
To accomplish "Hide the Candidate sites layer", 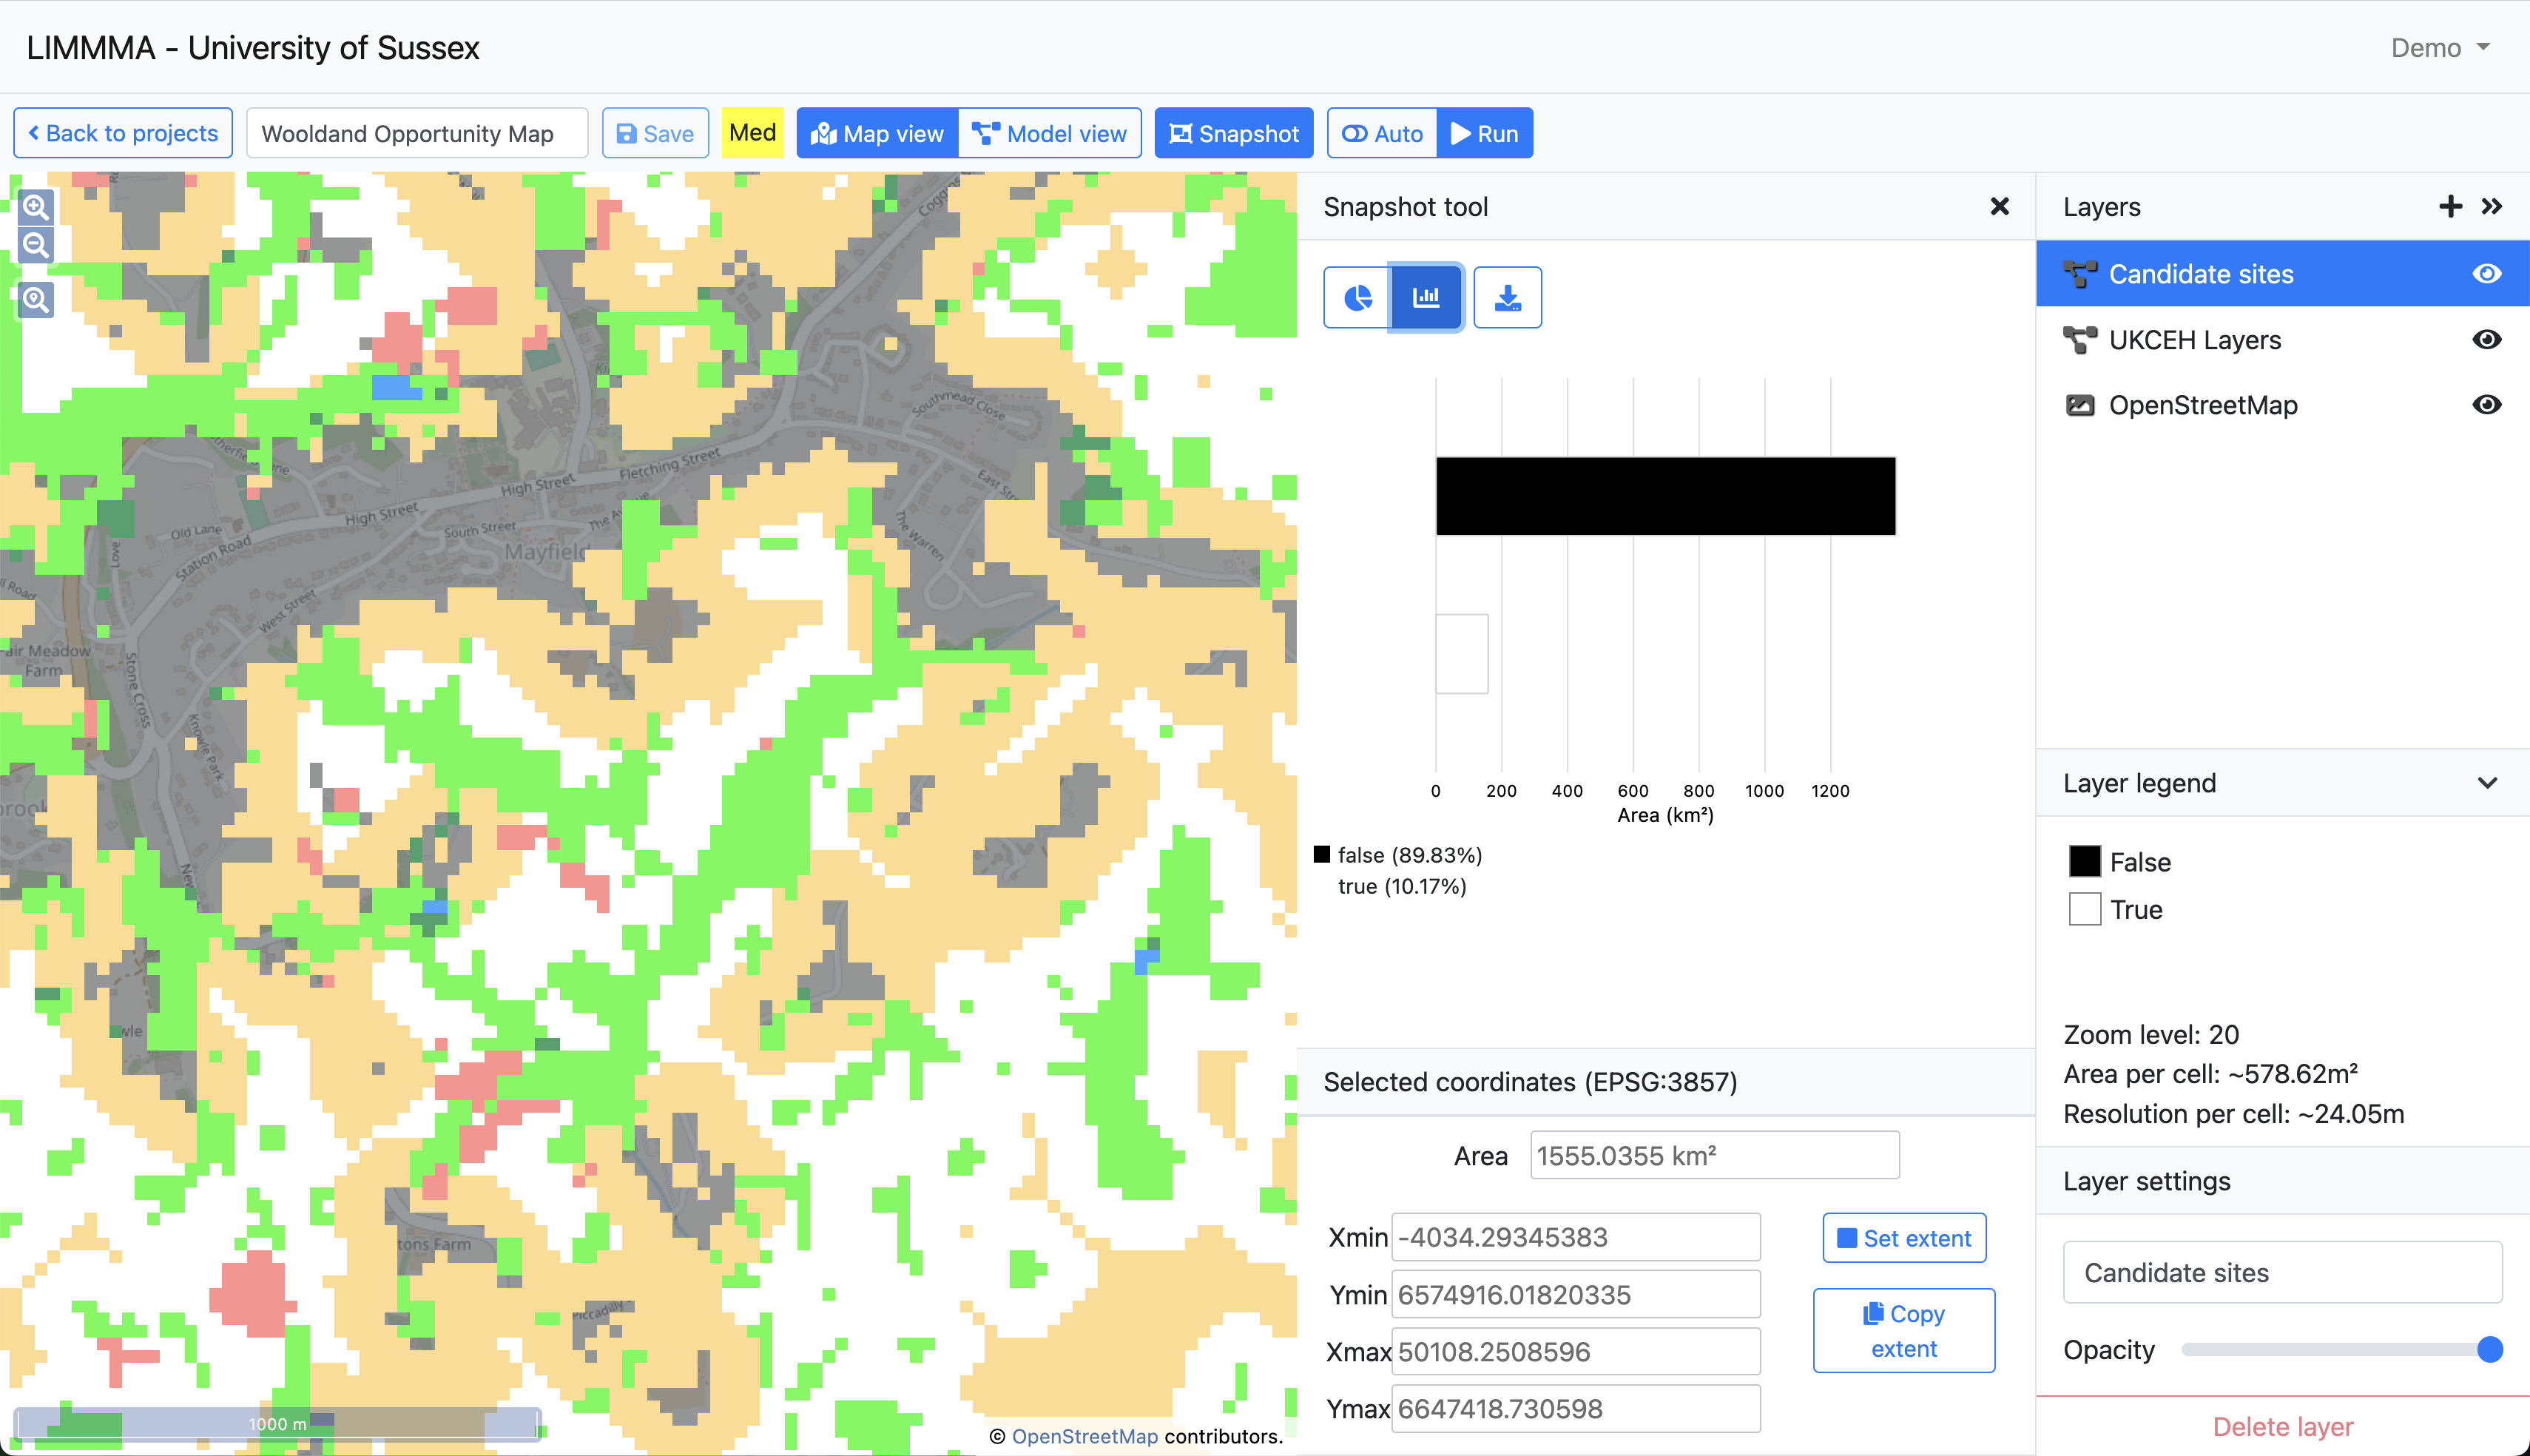I will 2486,273.
